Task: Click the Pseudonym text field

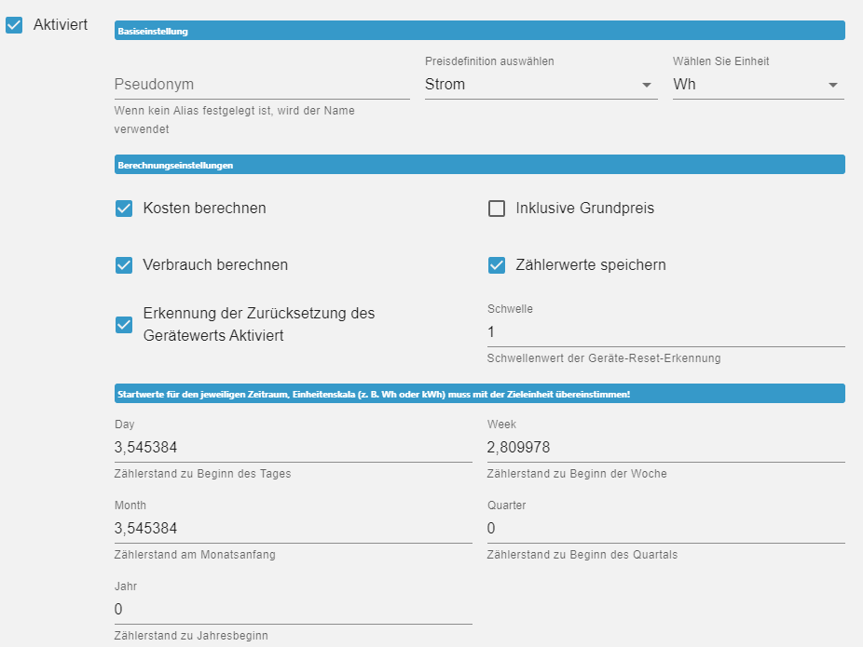Action: pos(261,85)
